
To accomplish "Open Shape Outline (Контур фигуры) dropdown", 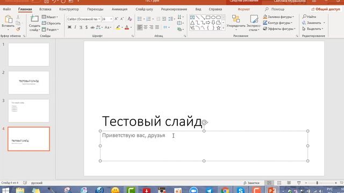I will pyautogui.click(x=278, y=23).
